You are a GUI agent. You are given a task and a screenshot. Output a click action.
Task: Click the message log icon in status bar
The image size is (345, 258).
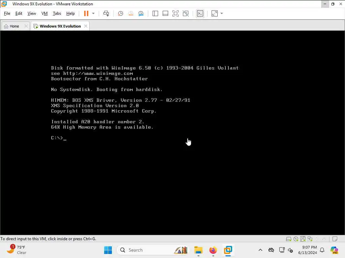[335, 239]
